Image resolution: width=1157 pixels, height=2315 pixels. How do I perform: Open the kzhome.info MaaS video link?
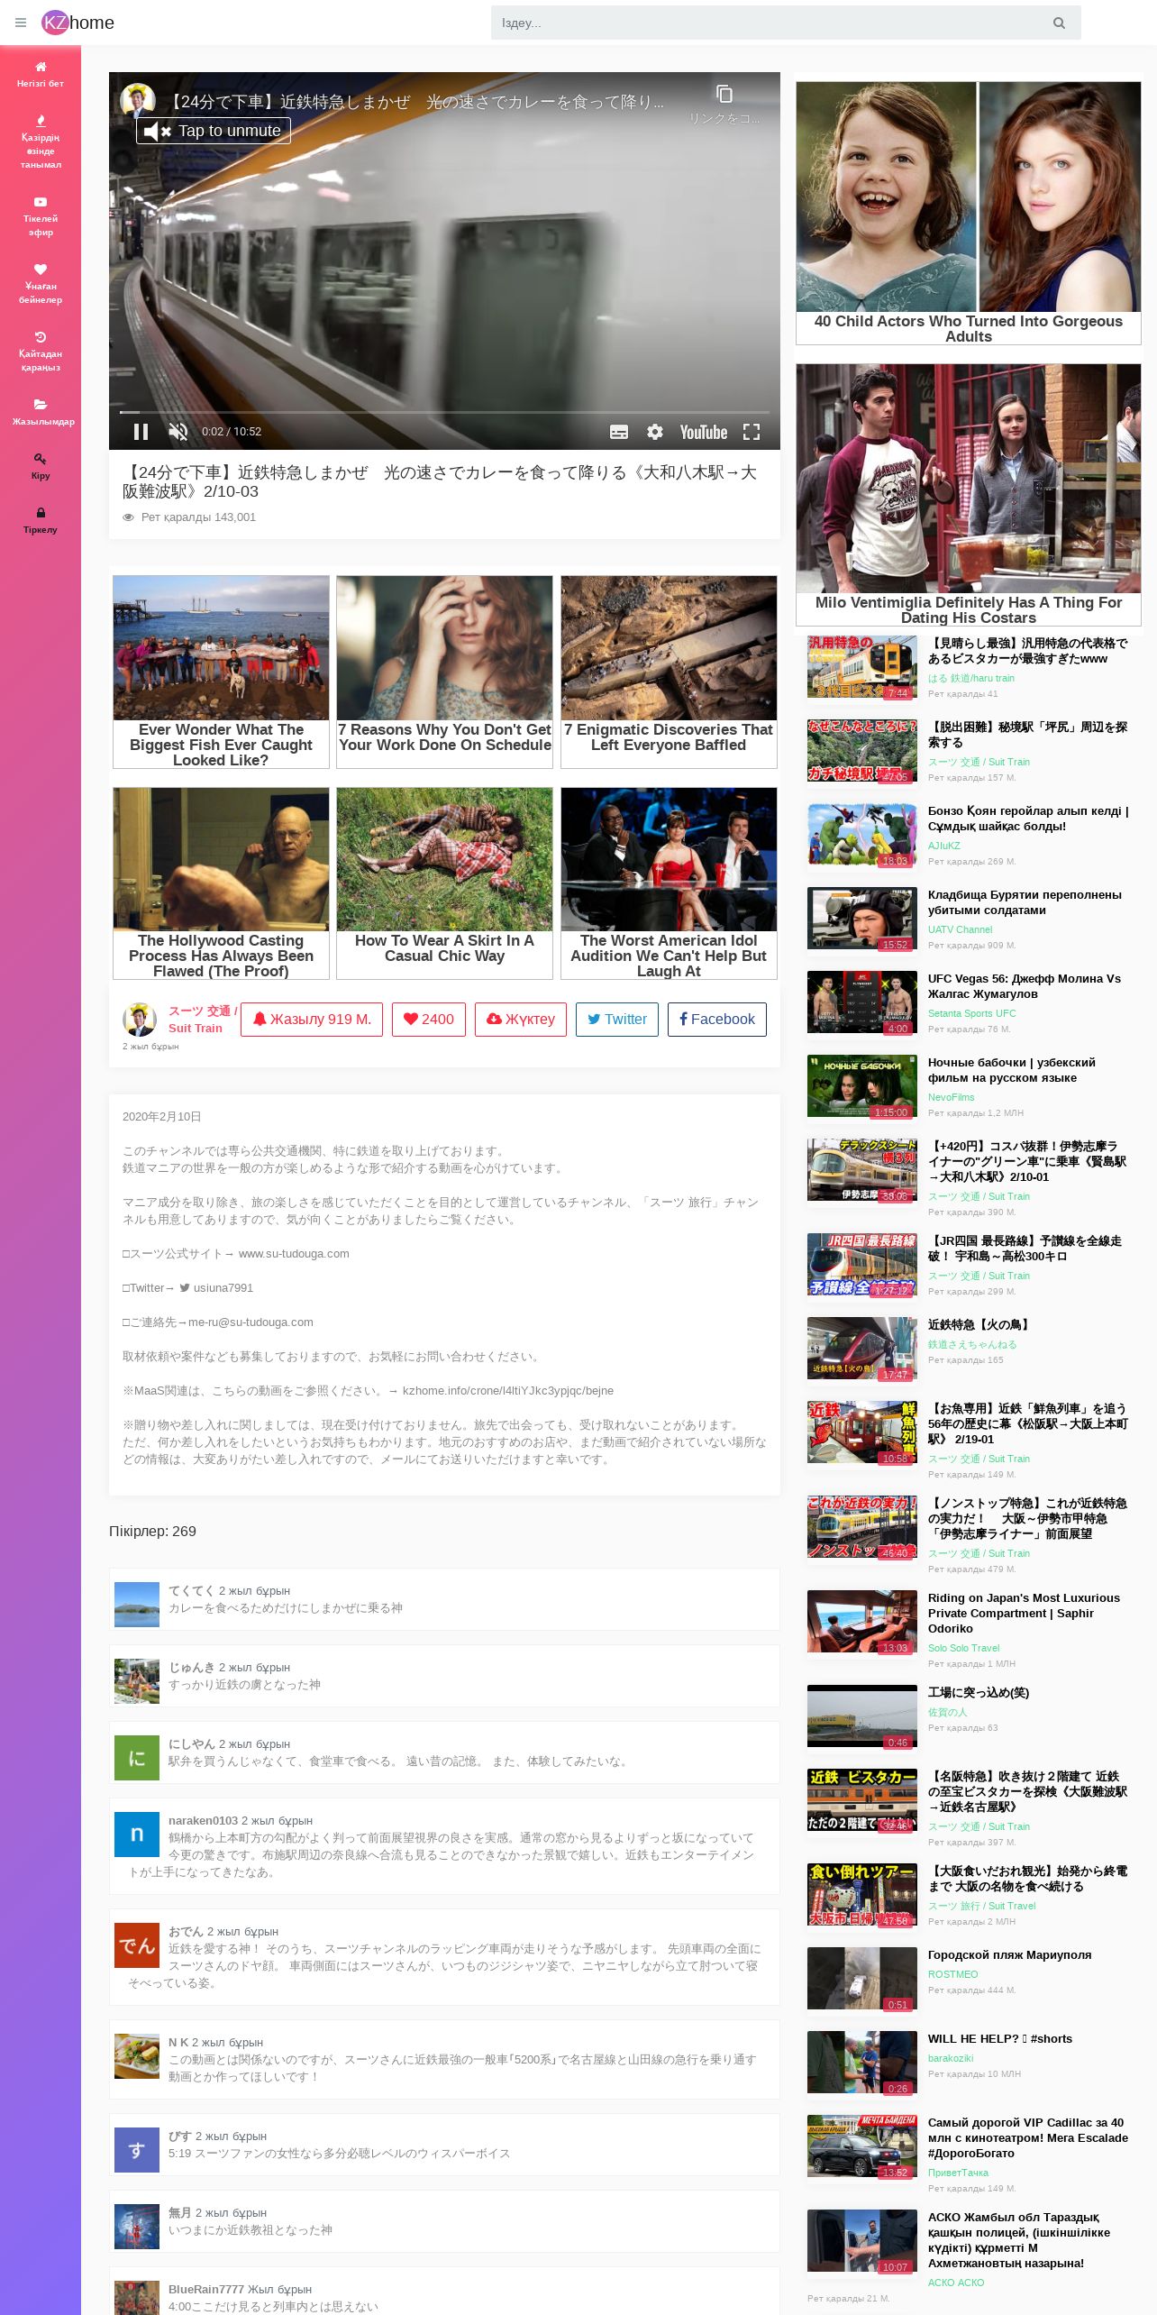click(x=508, y=1391)
